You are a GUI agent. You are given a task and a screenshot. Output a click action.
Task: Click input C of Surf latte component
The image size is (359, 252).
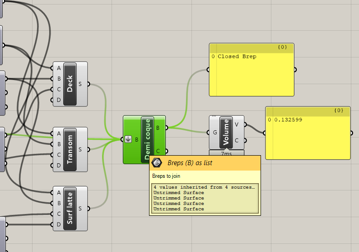tap(59, 214)
